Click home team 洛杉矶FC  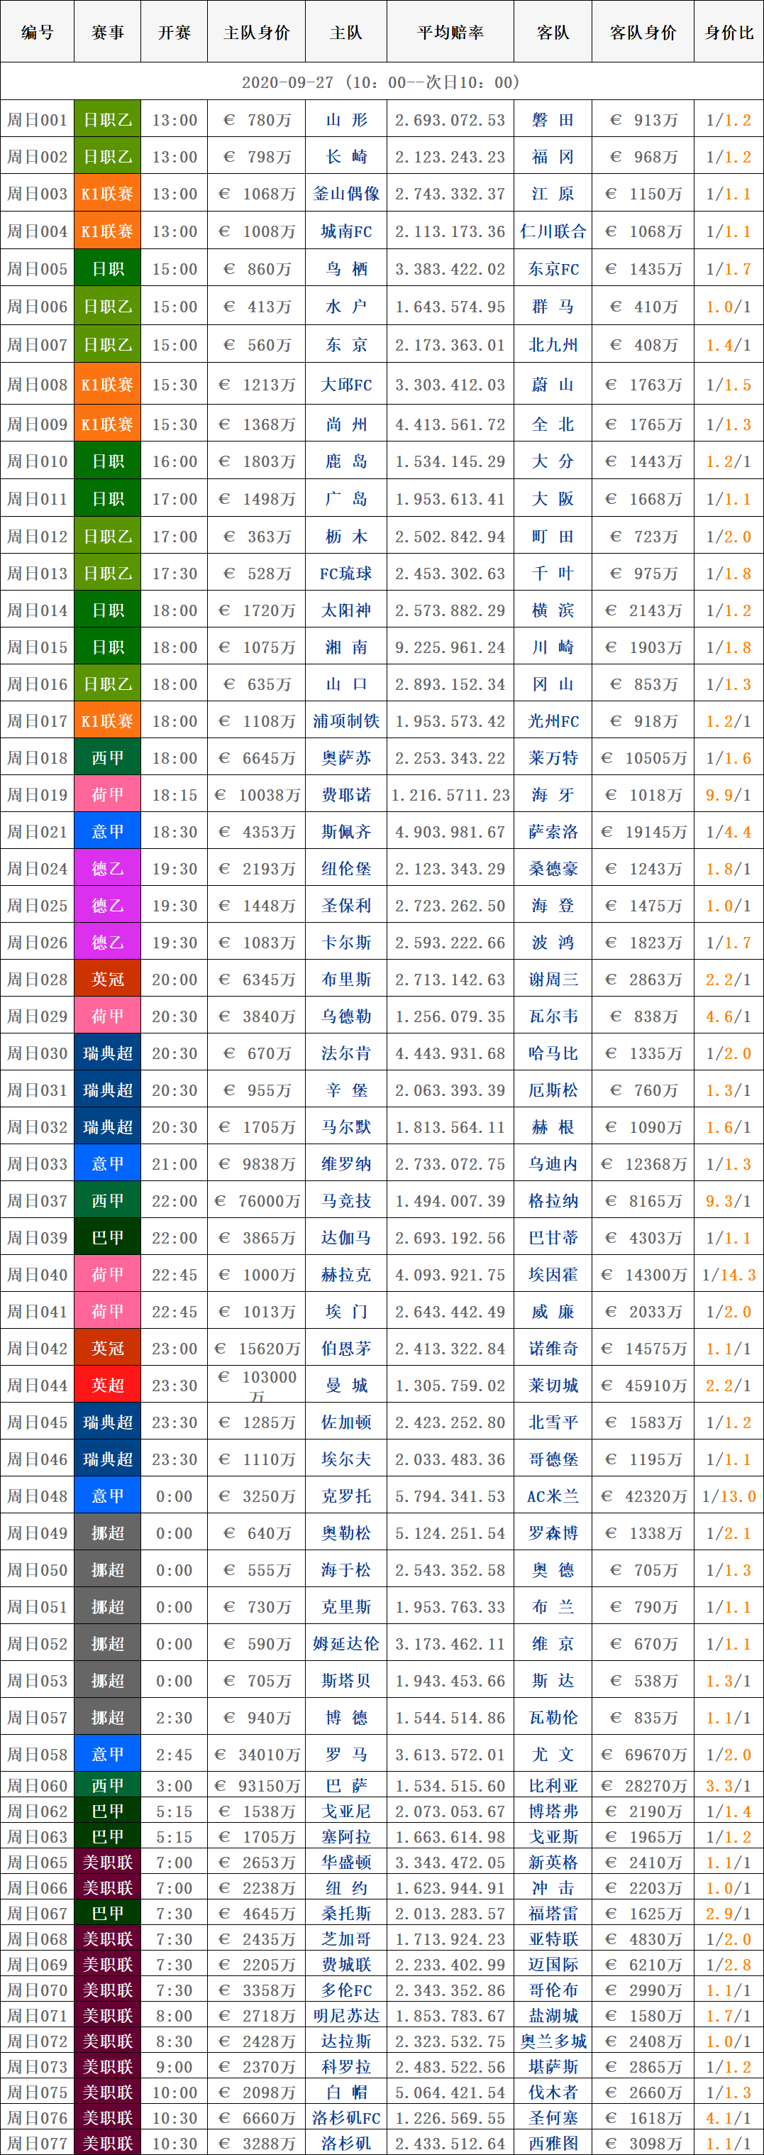click(346, 2118)
